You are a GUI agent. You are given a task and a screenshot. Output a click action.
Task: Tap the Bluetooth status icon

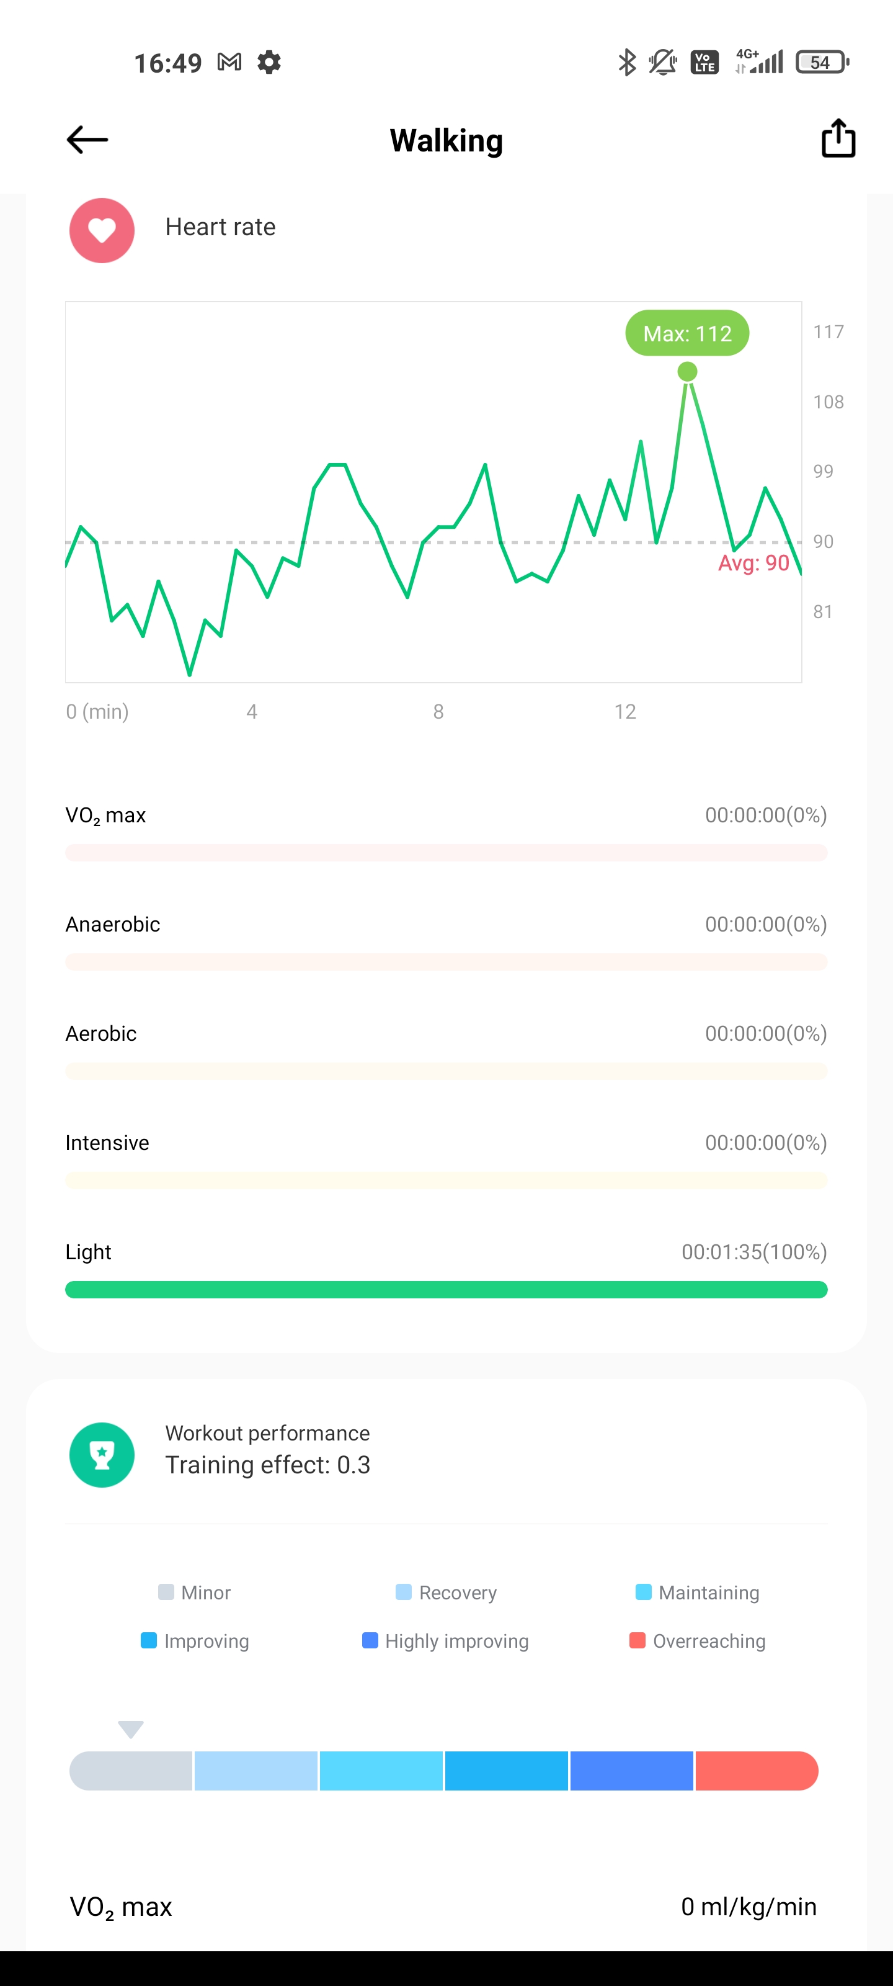coord(627,61)
